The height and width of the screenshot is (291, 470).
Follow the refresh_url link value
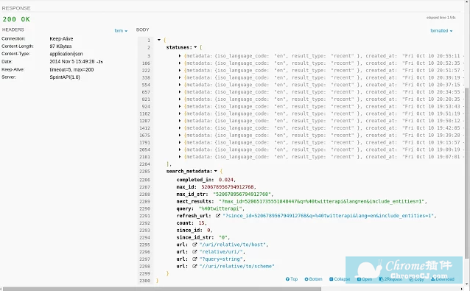[x=329, y=216]
